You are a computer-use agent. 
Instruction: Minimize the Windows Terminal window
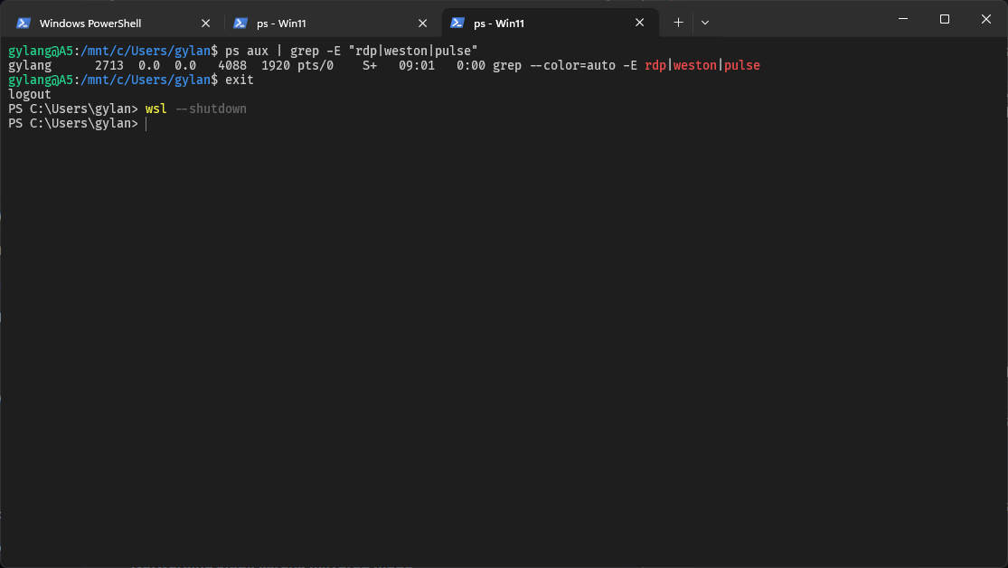click(x=902, y=19)
